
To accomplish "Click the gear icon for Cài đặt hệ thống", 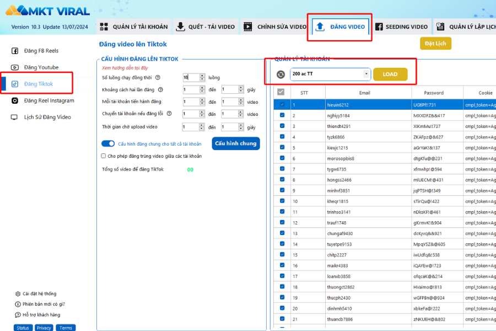I will coord(18,293).
